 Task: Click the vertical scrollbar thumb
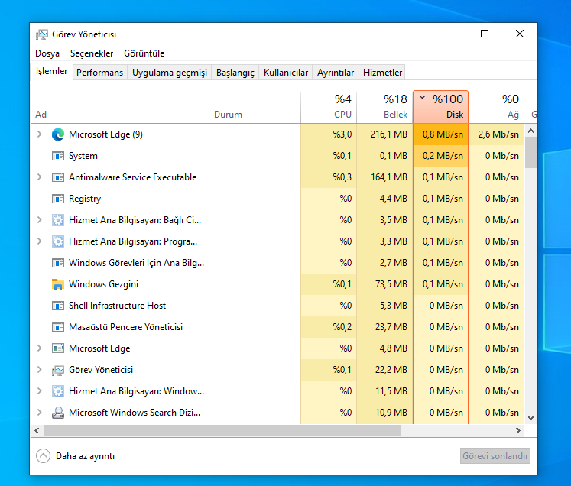(x=531, y=152)
